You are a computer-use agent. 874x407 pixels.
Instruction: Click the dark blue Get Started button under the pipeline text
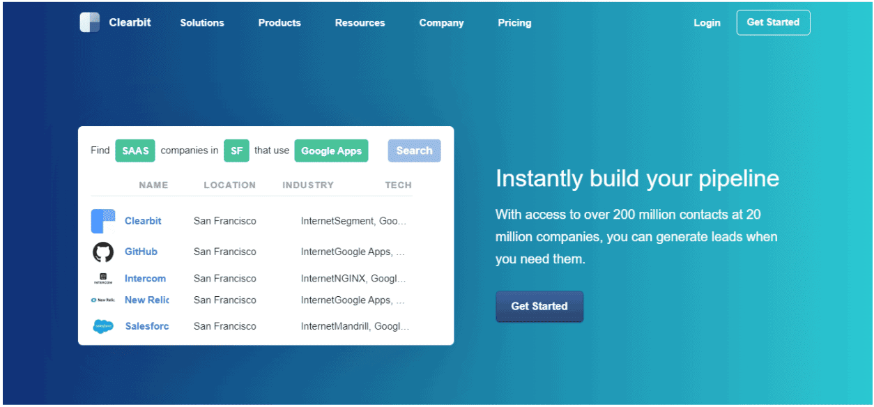click(x=539, y=306)
